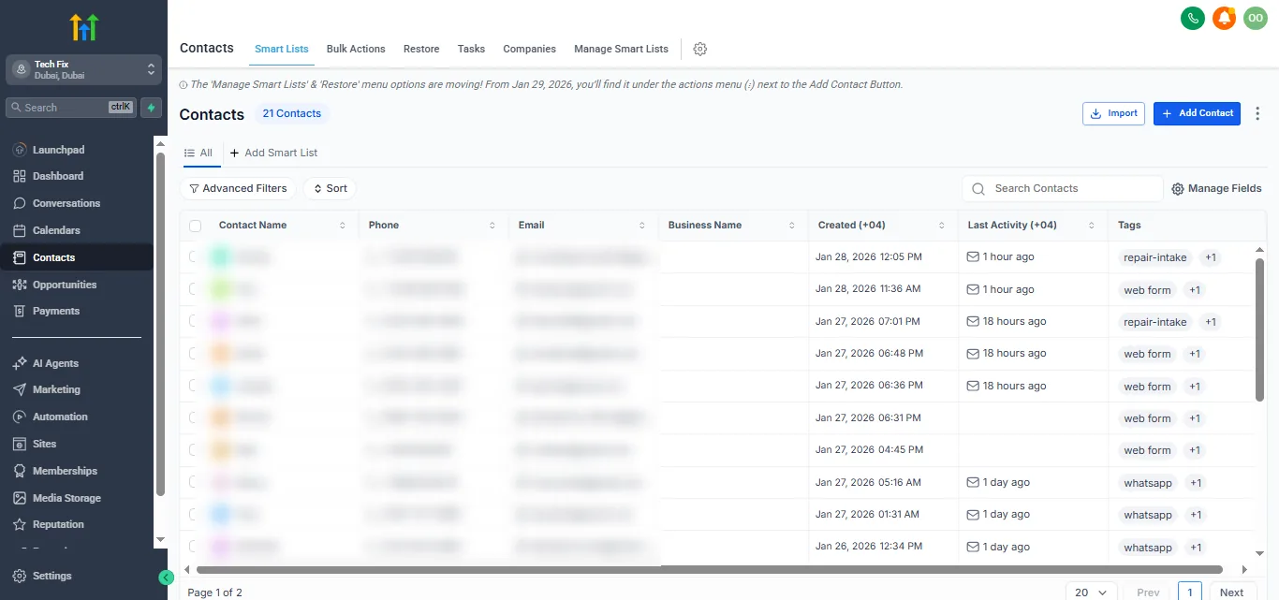Viewport: 1279px width, 600px height.
Task: Click the Import button
Action: 1114,113
